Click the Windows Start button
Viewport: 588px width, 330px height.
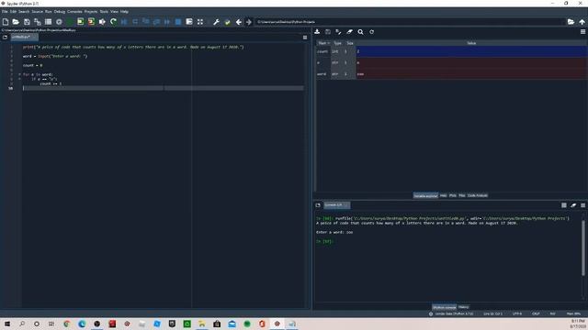6,324
